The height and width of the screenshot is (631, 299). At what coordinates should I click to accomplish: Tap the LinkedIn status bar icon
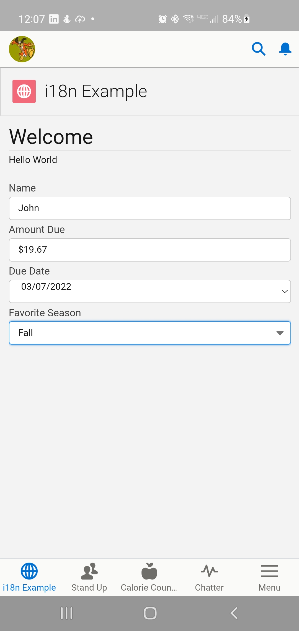[x=54, y=19]
